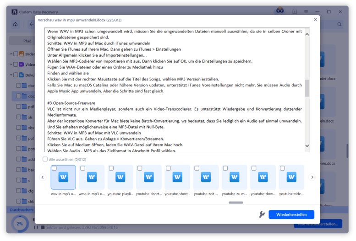Screen dimensions: 356x241
Task: Click the preview text scroll down arrow
Action: pyautogui.click(x=307, y=146)
